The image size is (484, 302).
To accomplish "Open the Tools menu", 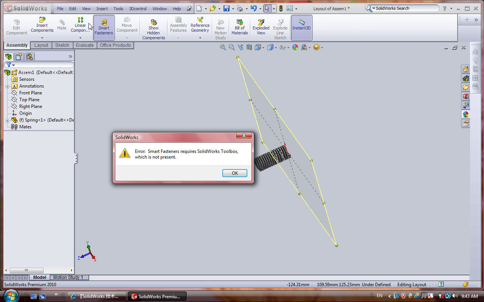I will 118,9.
